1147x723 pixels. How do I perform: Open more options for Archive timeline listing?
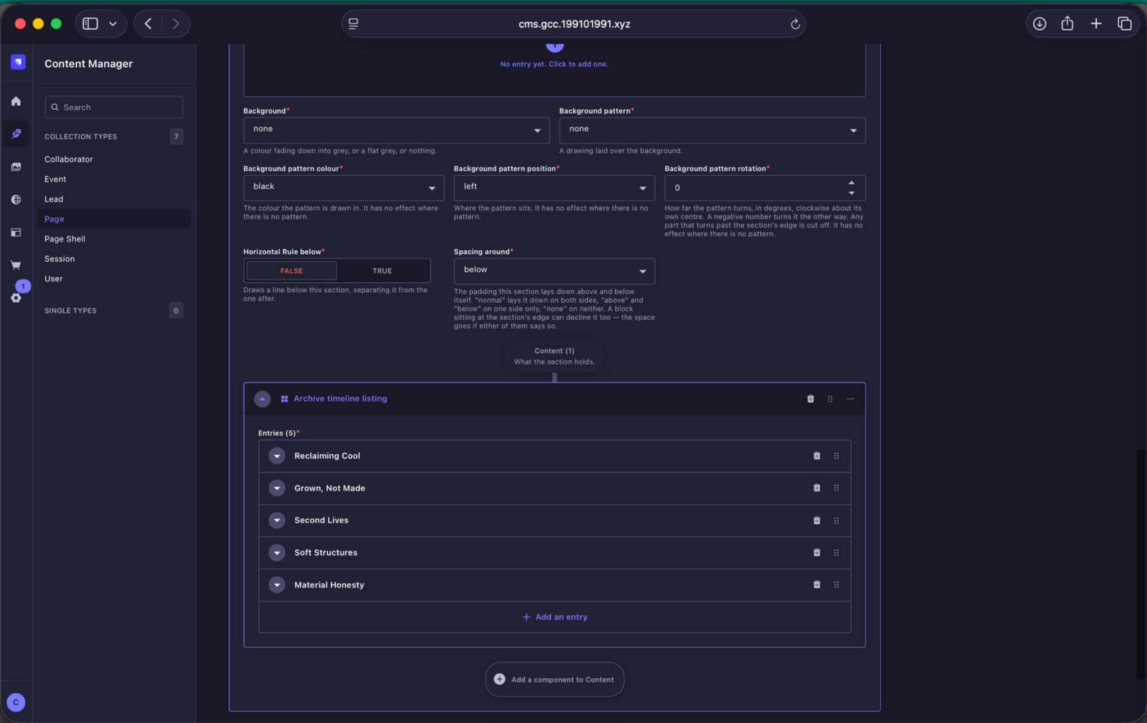pyautogui.click(x=851, y=399)
